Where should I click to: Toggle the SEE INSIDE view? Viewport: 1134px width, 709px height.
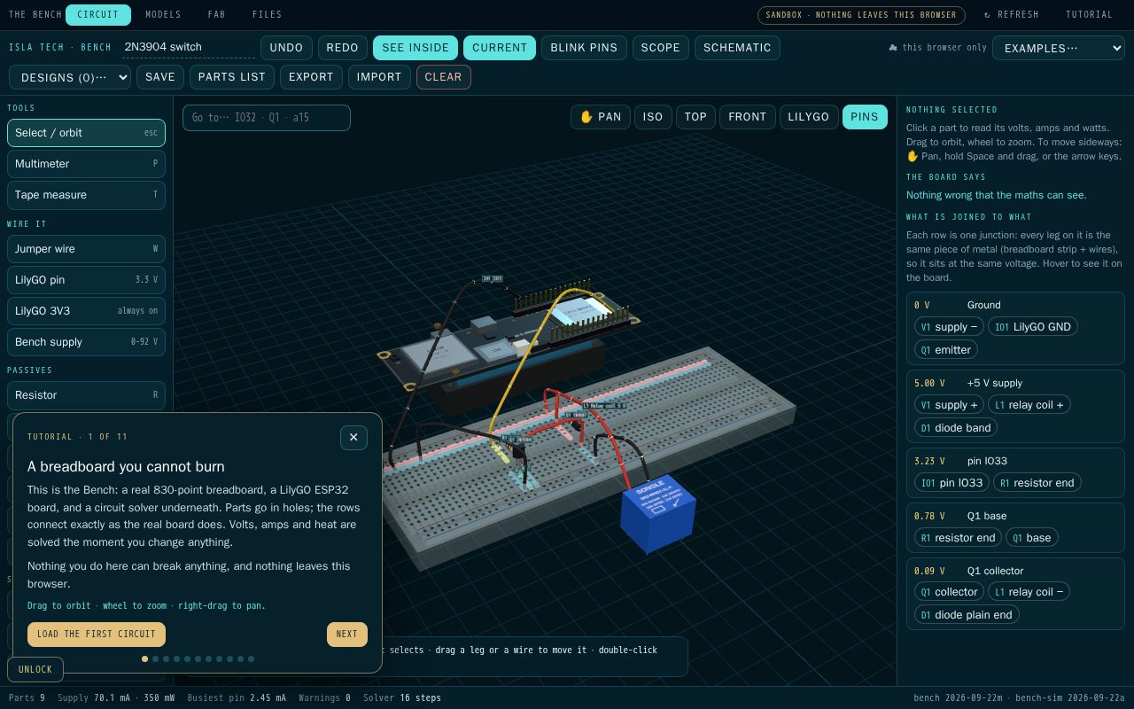(416, 48)
